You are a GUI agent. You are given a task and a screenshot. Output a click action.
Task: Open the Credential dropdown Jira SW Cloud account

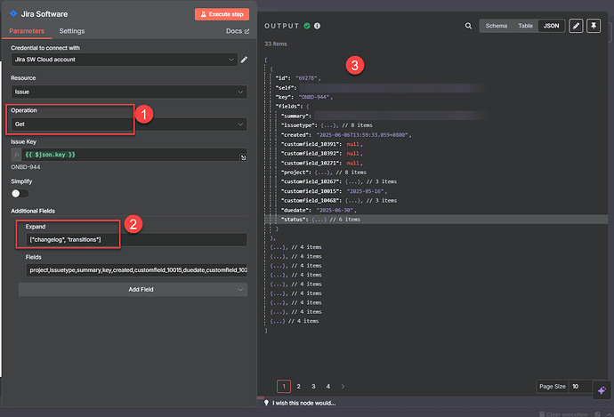point(124,60)
